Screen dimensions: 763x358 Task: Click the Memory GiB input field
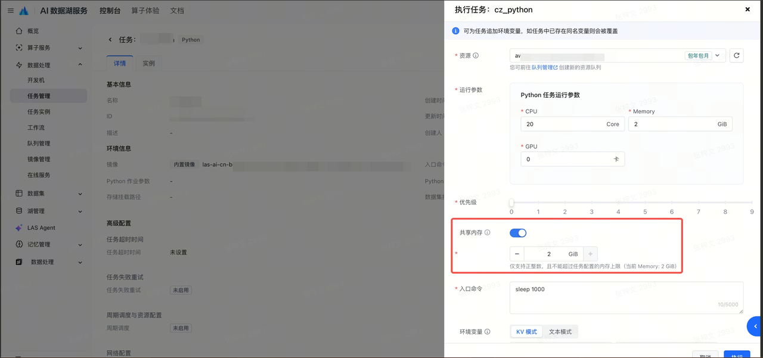680,124
